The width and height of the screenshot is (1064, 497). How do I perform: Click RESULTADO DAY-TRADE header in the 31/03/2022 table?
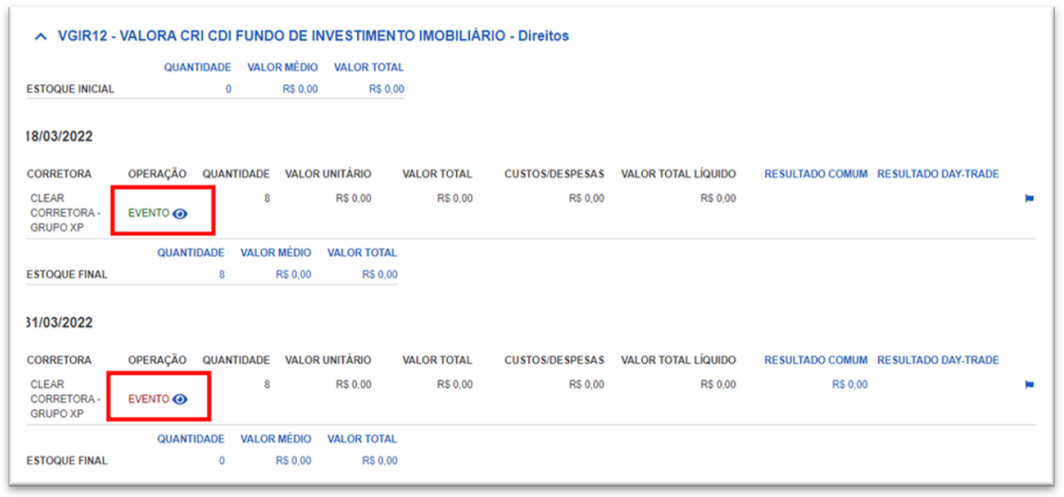(937, 360)
